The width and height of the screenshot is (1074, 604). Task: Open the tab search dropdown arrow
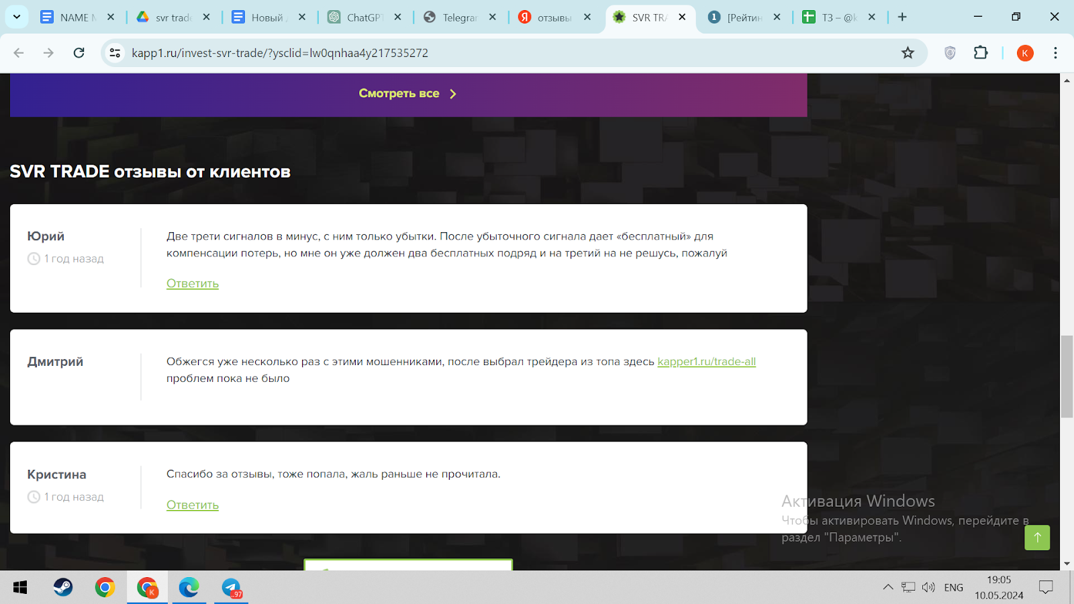(x=17, y=17)
